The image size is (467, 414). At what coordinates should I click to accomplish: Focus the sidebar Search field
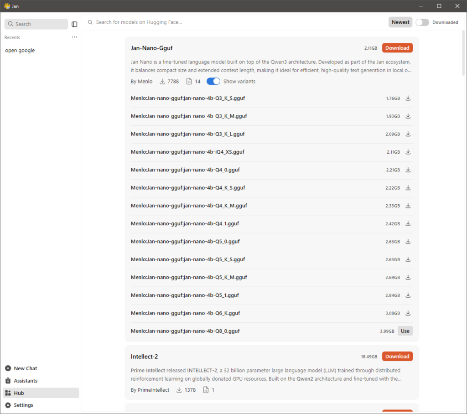pyautogui.click(x=36, y=24)
